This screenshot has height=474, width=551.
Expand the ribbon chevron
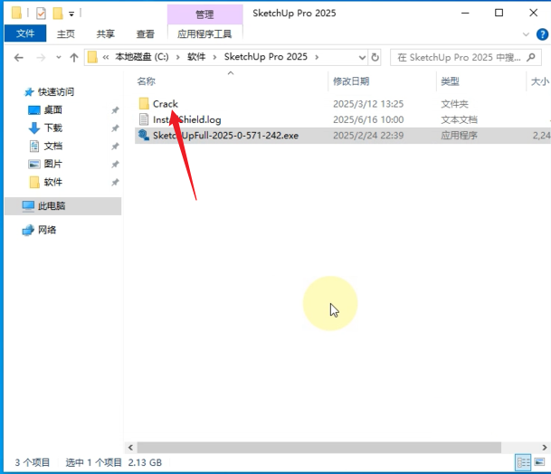526,34
